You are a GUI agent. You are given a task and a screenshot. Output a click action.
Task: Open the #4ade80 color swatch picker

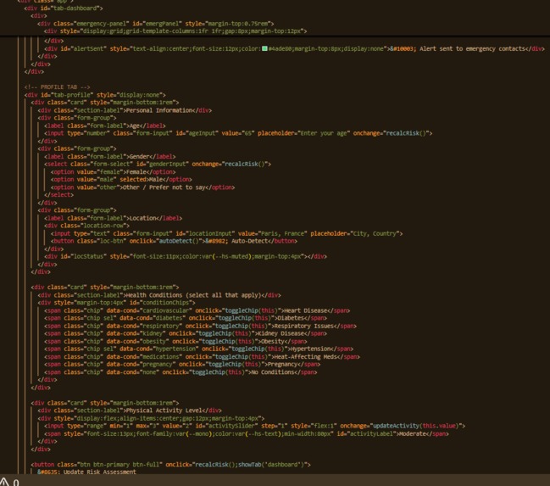264,48
